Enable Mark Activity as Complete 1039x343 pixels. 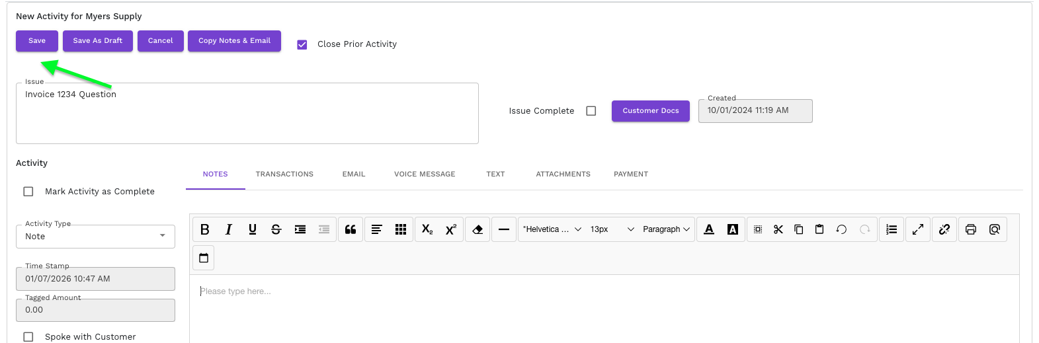[28, 192]
